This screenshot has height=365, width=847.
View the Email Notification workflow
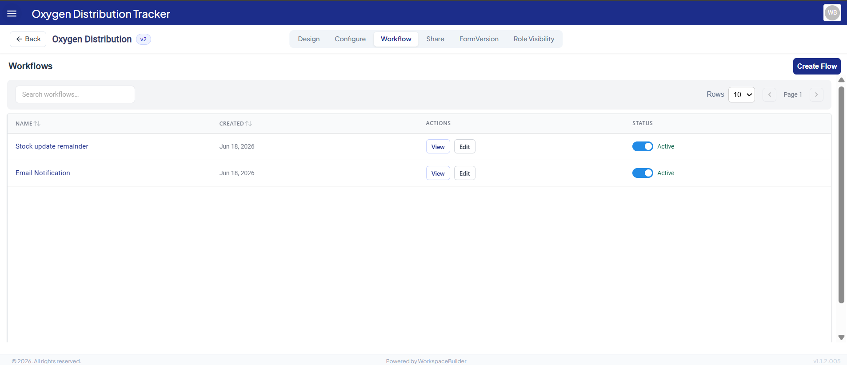click(x=438, y=173)
